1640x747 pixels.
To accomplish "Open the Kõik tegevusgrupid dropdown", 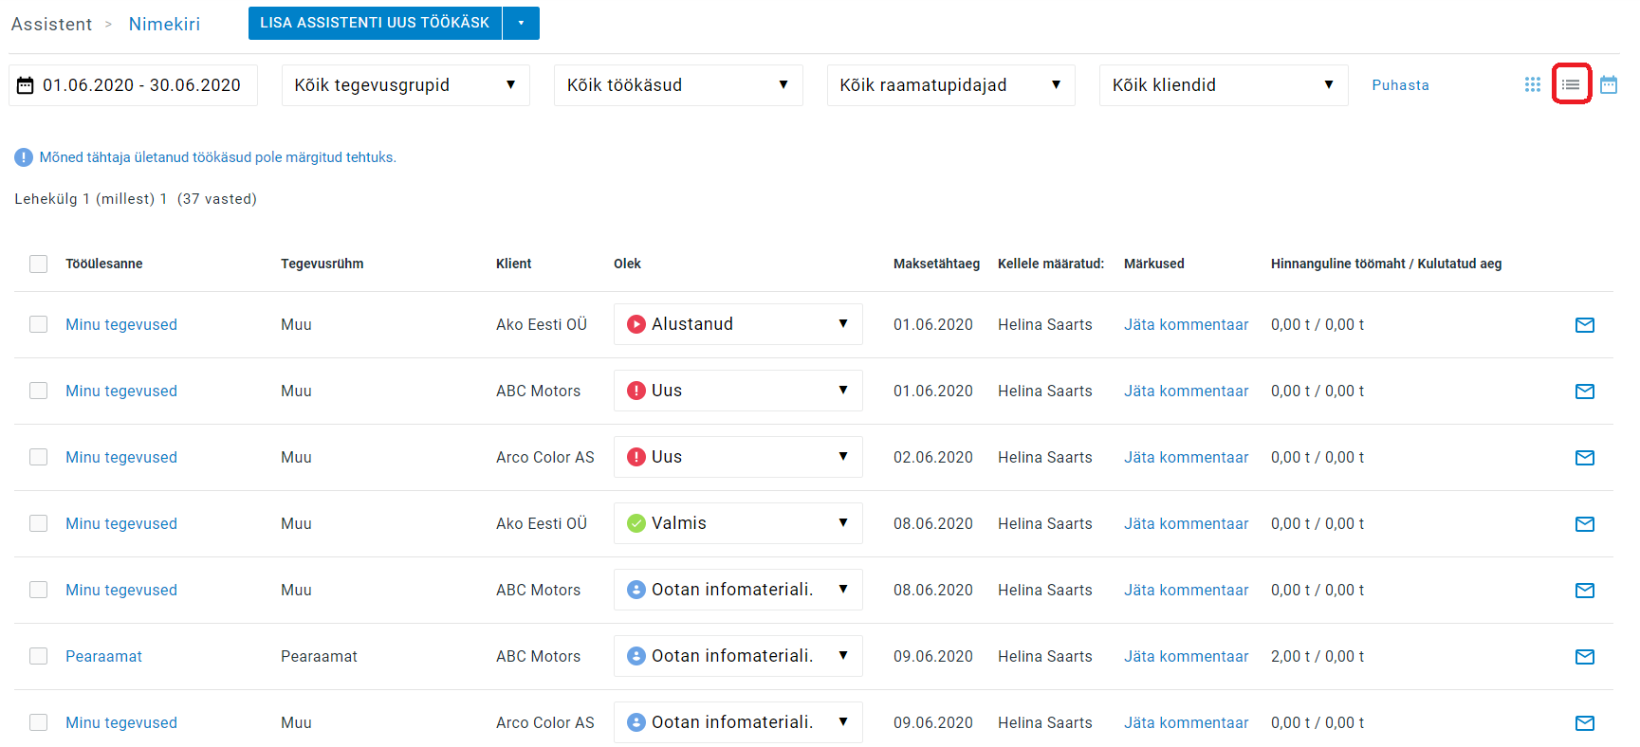I will [405, 85].
